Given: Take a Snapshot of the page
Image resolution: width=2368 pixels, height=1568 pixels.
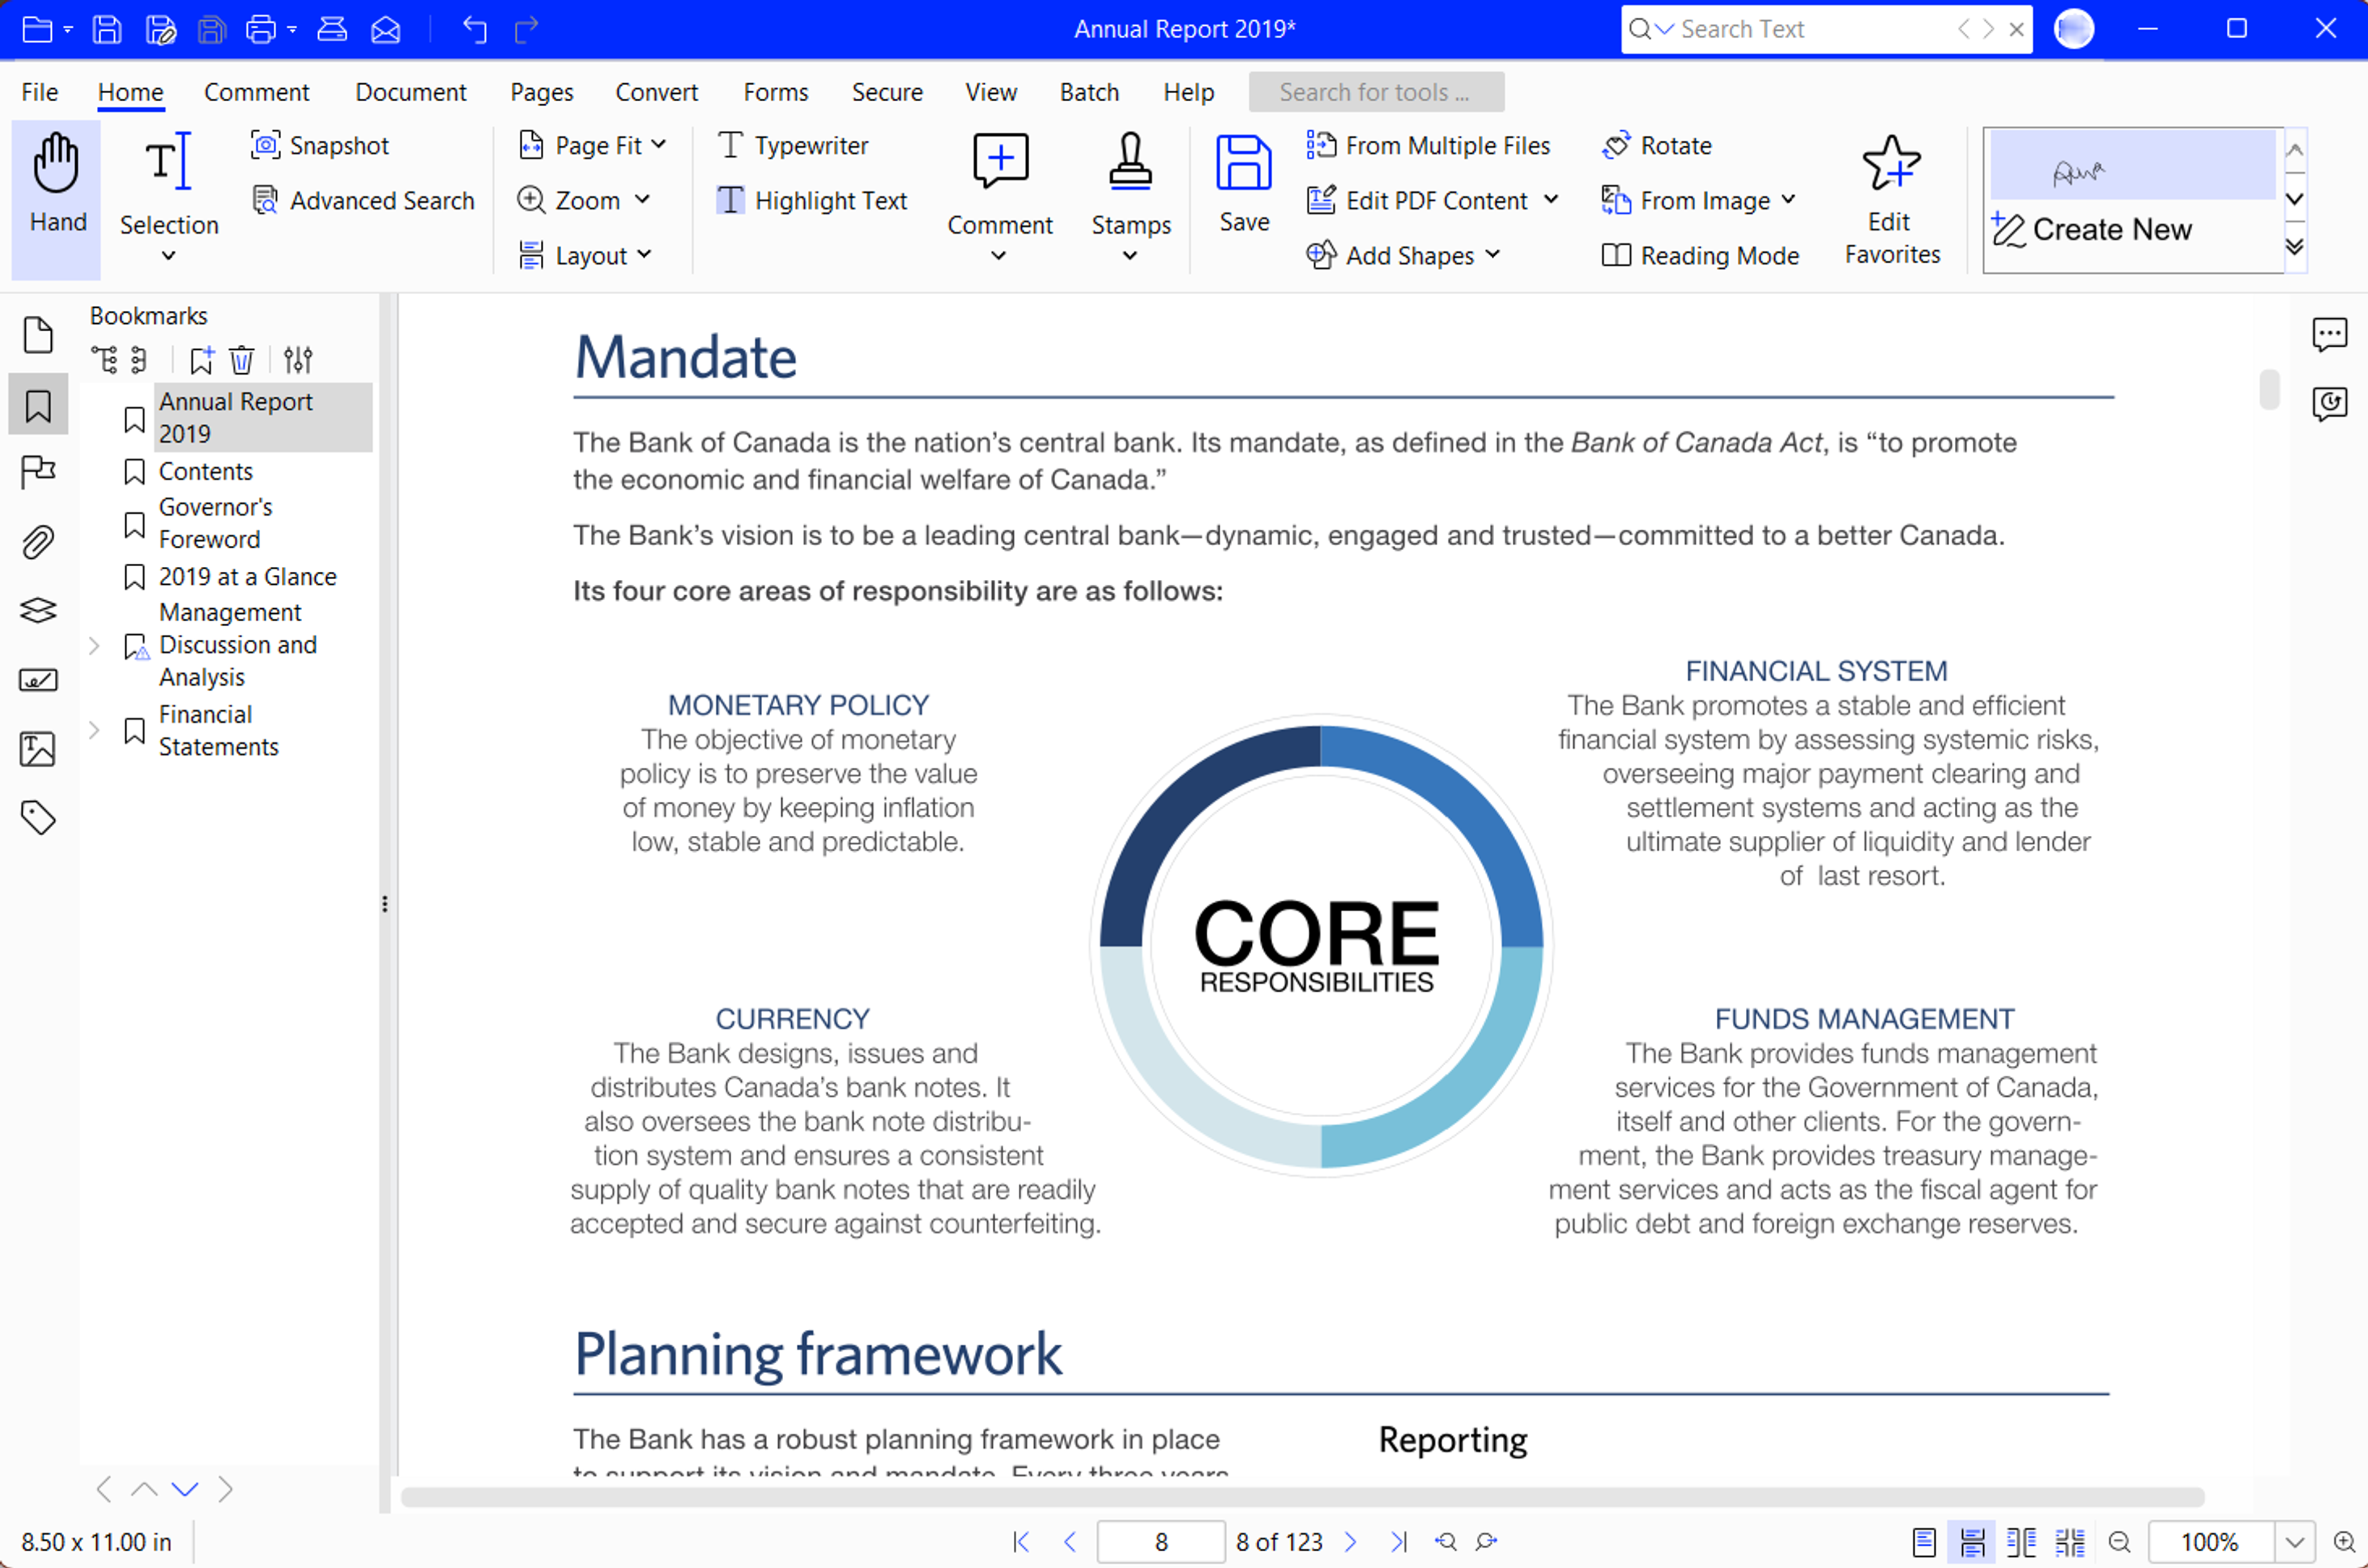Looking at the screenshot, I should (319, 145).
